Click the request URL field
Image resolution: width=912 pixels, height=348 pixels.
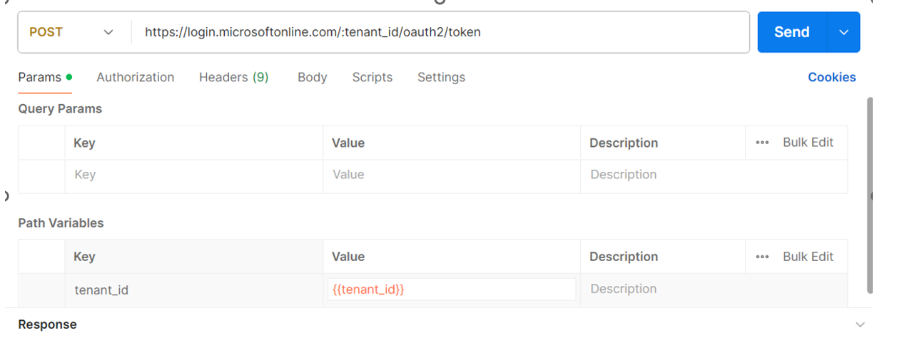(x=440, y=32)
